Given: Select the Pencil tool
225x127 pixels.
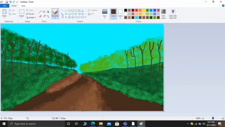Looking at the screenshot, I should (40, 12).
